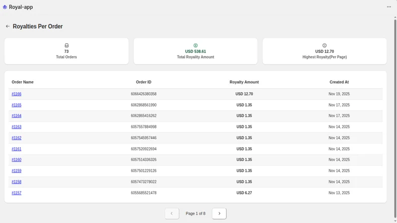Click the Nov 19, 2025 date
Screen dimensions: 397x223
tap(339, 94)
